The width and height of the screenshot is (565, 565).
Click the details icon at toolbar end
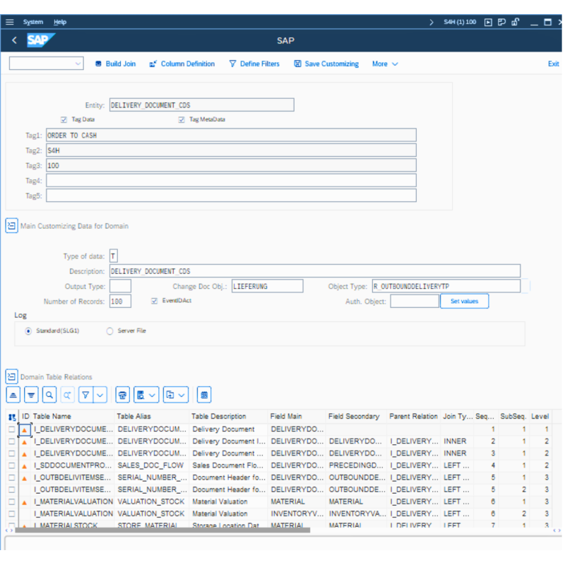204,395
